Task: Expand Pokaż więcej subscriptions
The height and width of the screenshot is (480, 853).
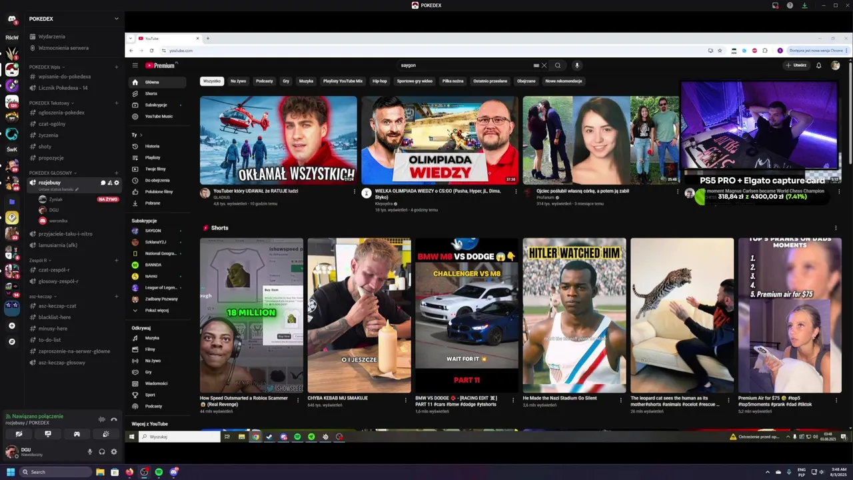Action: (x=159, y=310)
